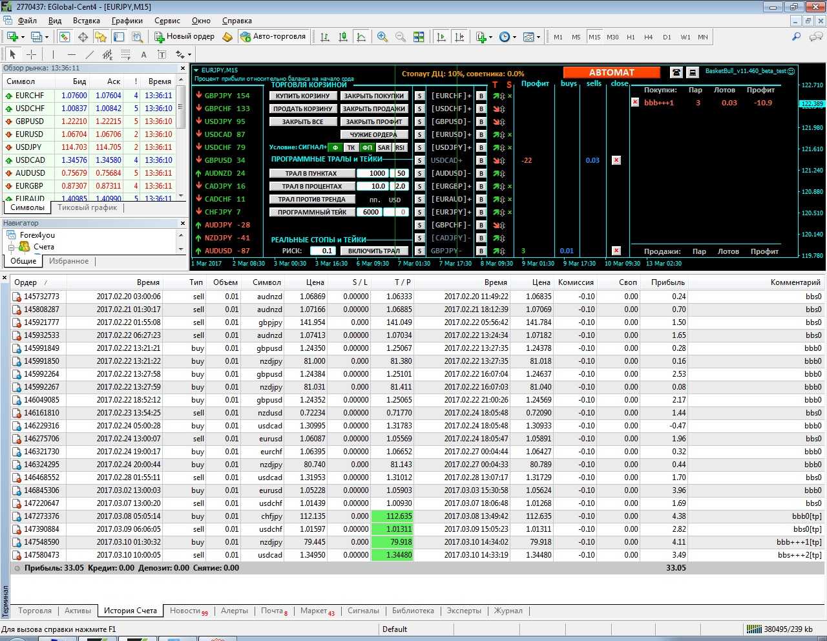Switch to the Торговля terminal tab
Viewport: 827px width, 641px height.
[35, 611]
